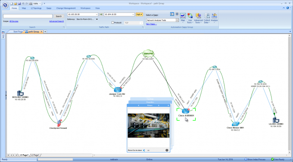293x162 pixels.
Task: Switch to the Change Management ribbon tab
Action: click(66, 8)
